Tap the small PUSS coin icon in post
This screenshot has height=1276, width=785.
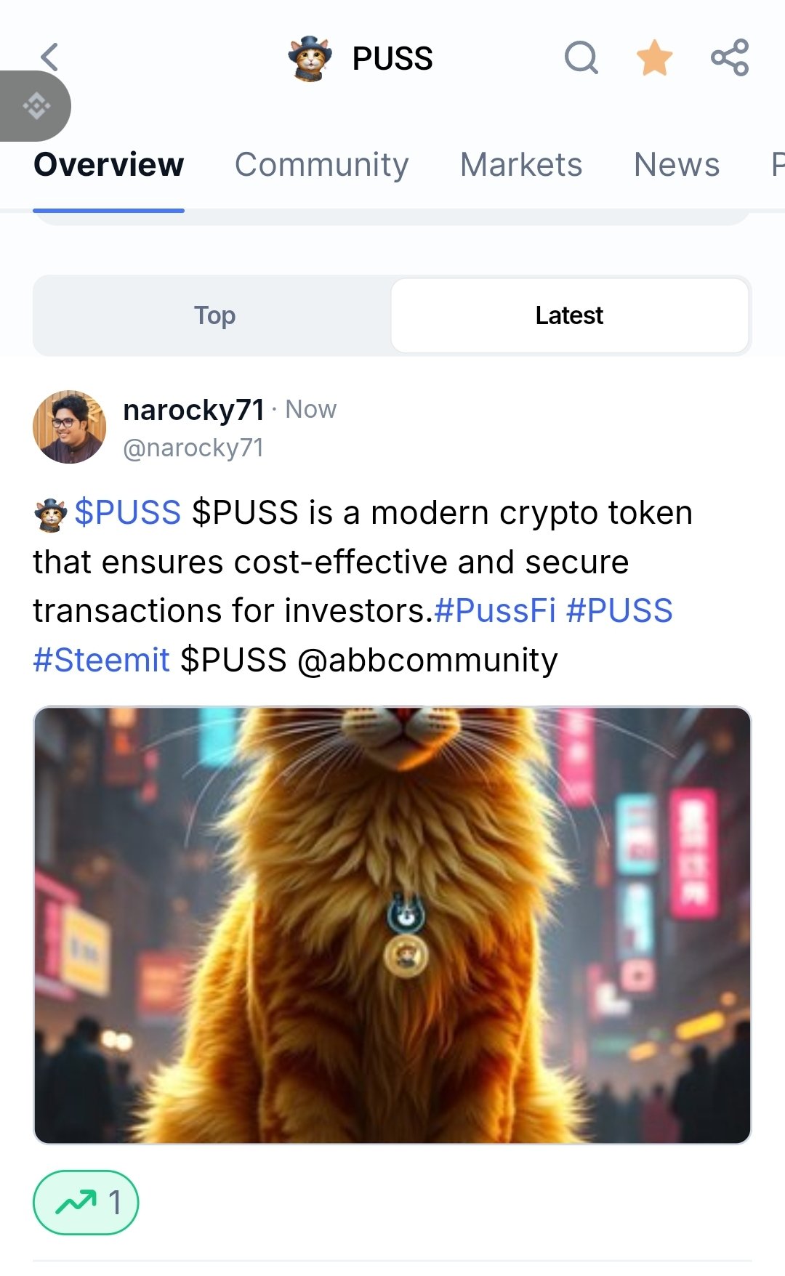51,514
